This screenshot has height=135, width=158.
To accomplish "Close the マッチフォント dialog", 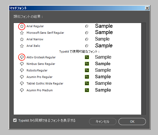I will [x=147, y=8].
